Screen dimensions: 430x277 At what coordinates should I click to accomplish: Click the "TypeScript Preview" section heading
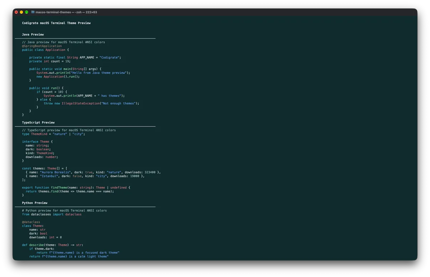tap(38, 122)
